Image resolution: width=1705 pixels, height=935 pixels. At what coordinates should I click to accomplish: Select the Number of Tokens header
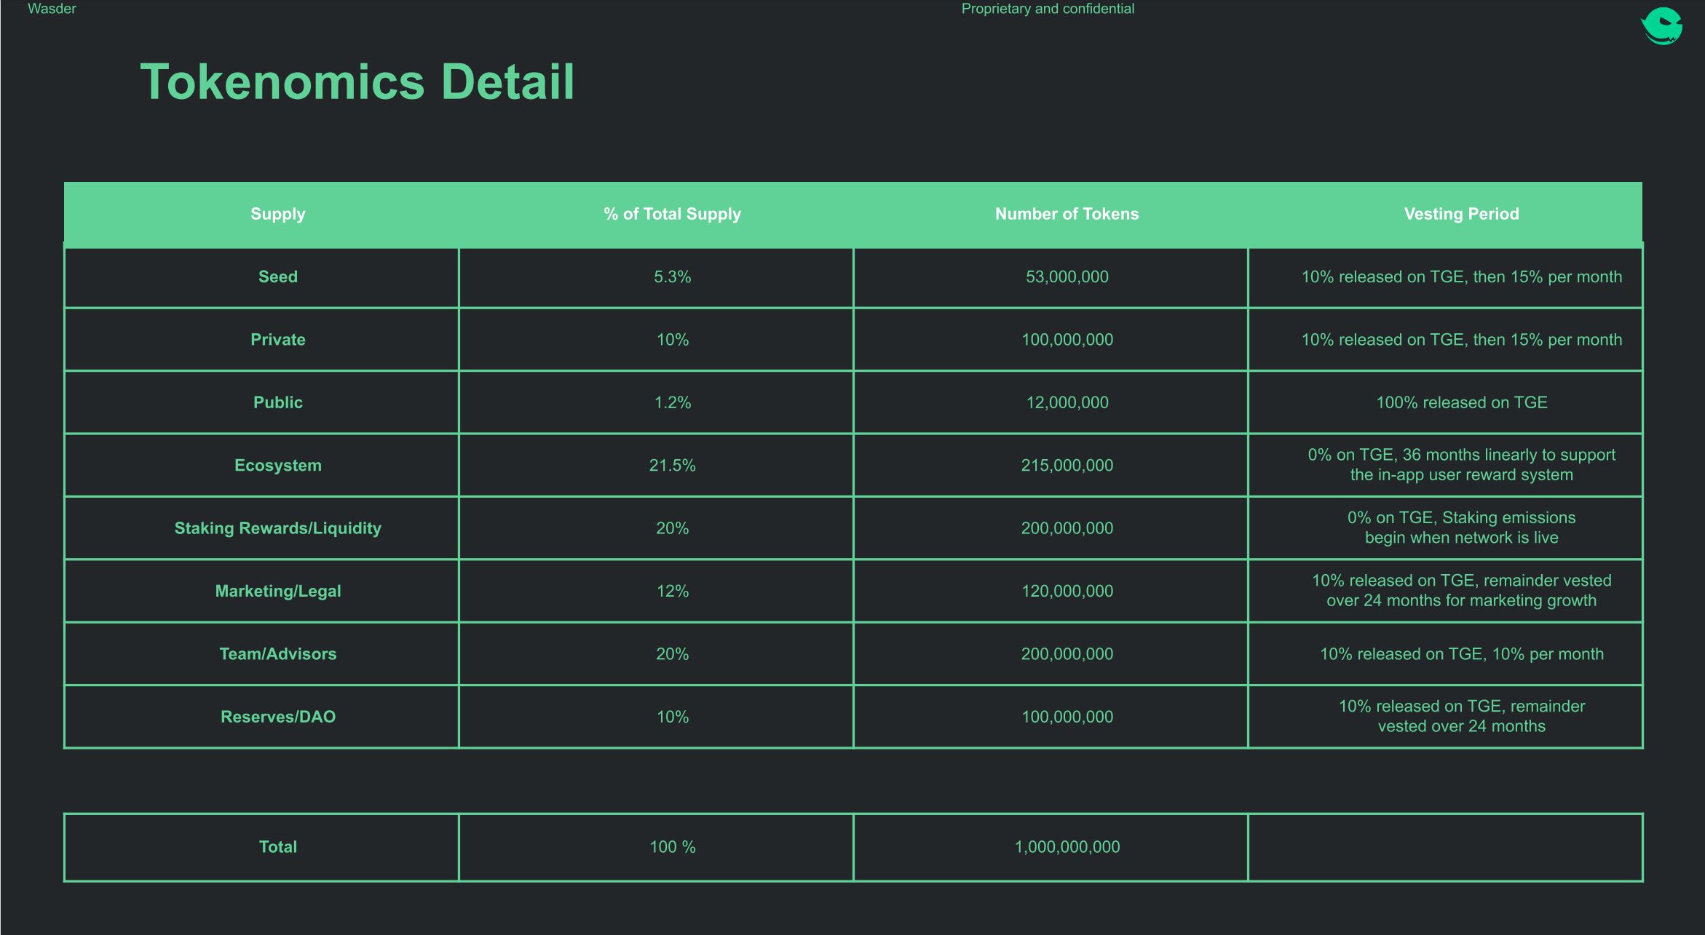pyautogui.click(x=1067, y=214)
